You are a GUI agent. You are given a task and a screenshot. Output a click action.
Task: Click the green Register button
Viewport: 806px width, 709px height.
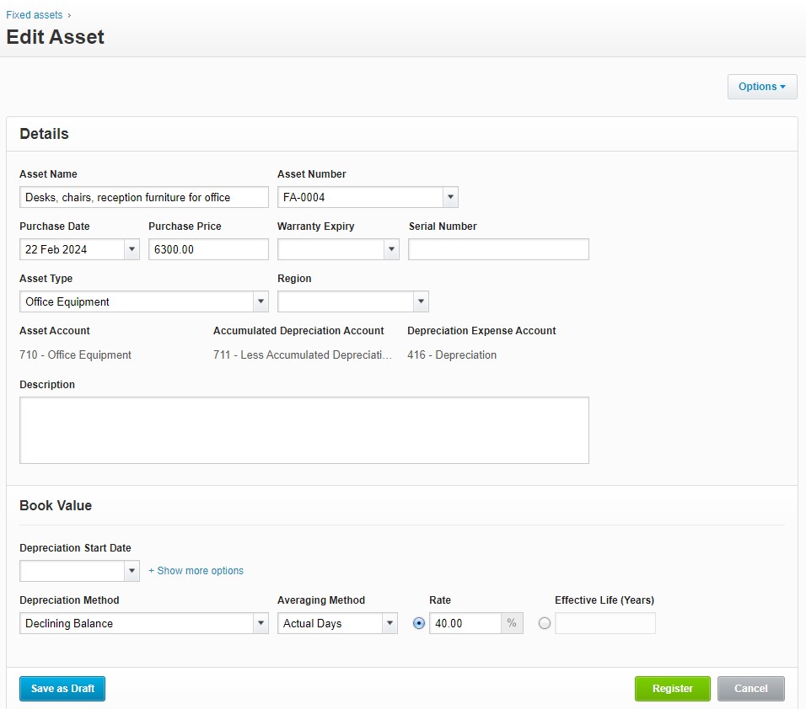(672, 688)
